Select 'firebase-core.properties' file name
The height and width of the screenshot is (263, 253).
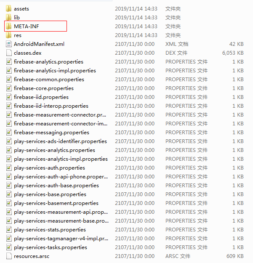pos(44,88)
